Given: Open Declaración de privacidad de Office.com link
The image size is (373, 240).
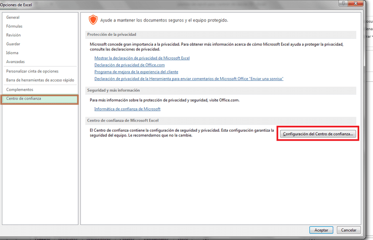Looking at the screenshot, I should coord(130,65).
